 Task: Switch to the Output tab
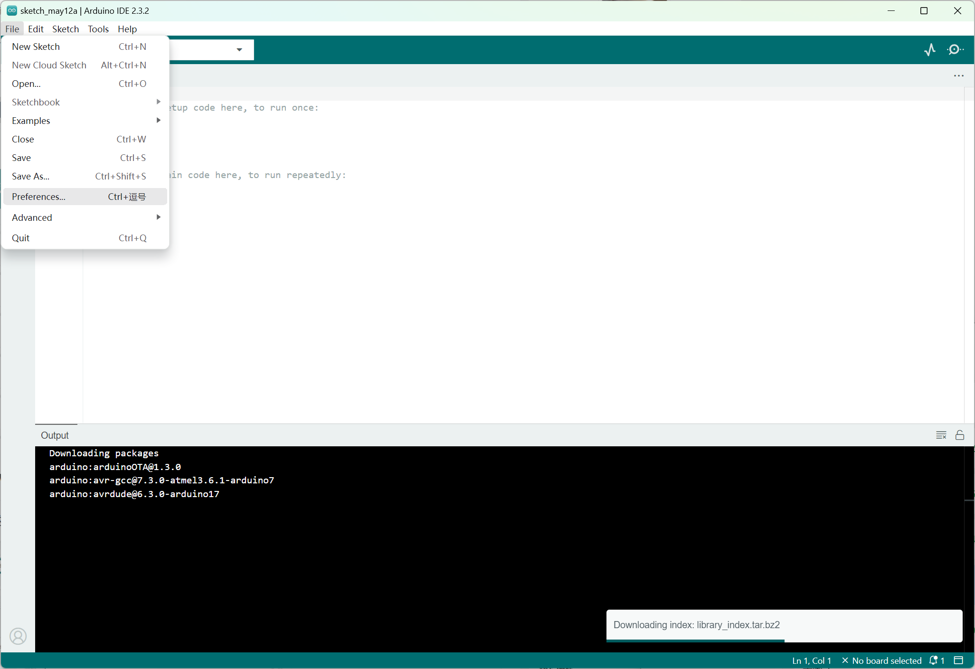(55, 435)
